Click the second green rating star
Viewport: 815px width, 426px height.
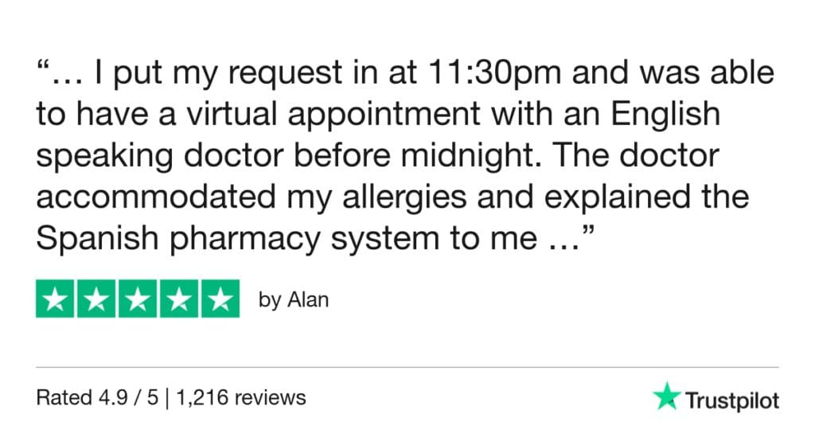pyautogui.click(x=96, y=299)
